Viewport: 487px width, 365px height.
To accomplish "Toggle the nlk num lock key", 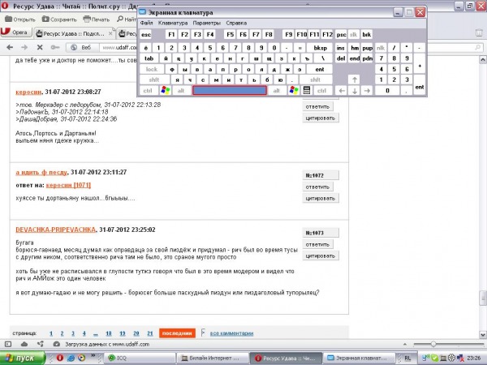I will point(381,48).
